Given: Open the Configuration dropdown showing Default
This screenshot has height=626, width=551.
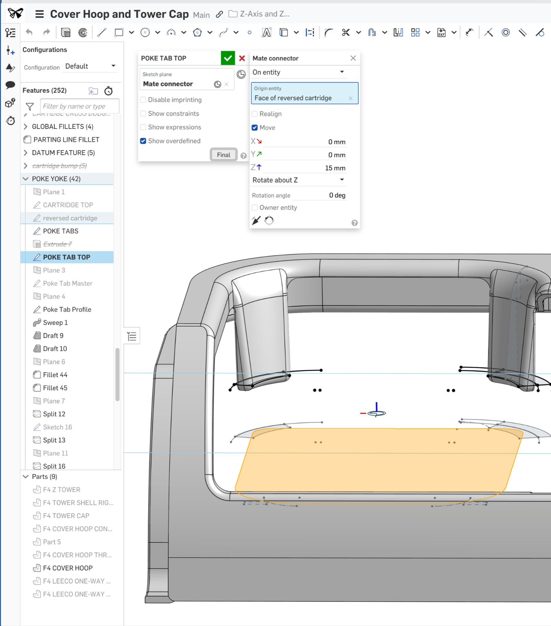Looking at the screenshot, I should point(90,66).
